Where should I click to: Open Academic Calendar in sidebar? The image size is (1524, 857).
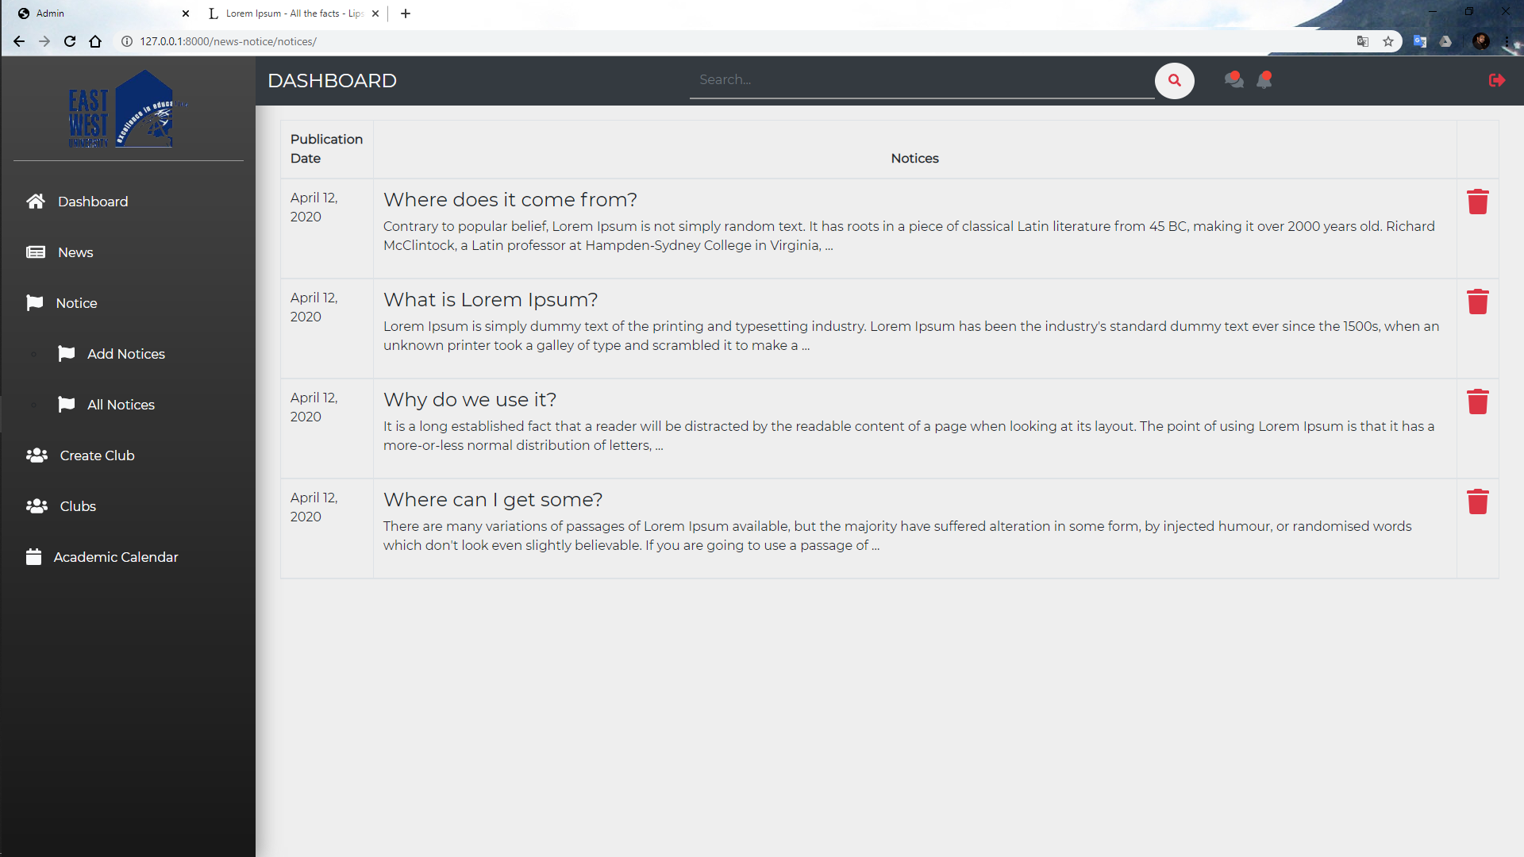(116, 557)
